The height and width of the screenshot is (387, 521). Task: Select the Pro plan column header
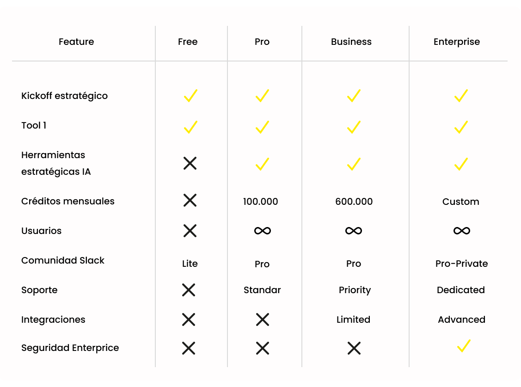[262, 42]
